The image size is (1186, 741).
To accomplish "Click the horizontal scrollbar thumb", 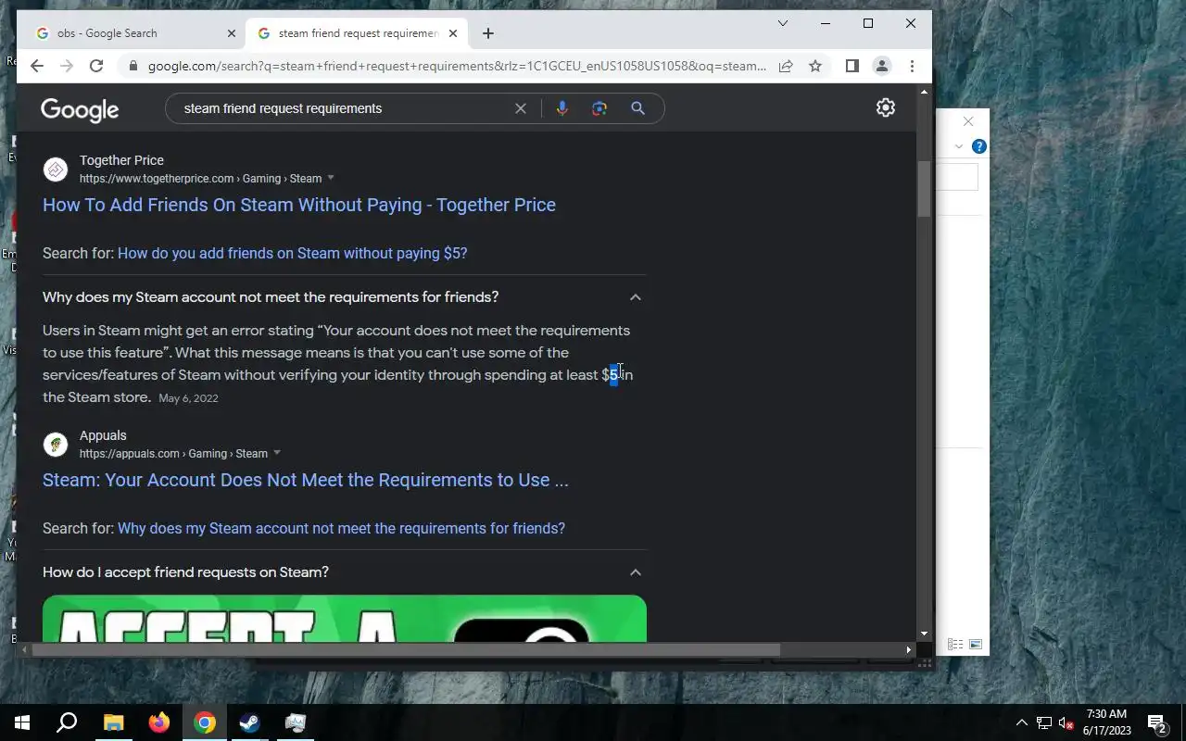I will tap(406, 649).
